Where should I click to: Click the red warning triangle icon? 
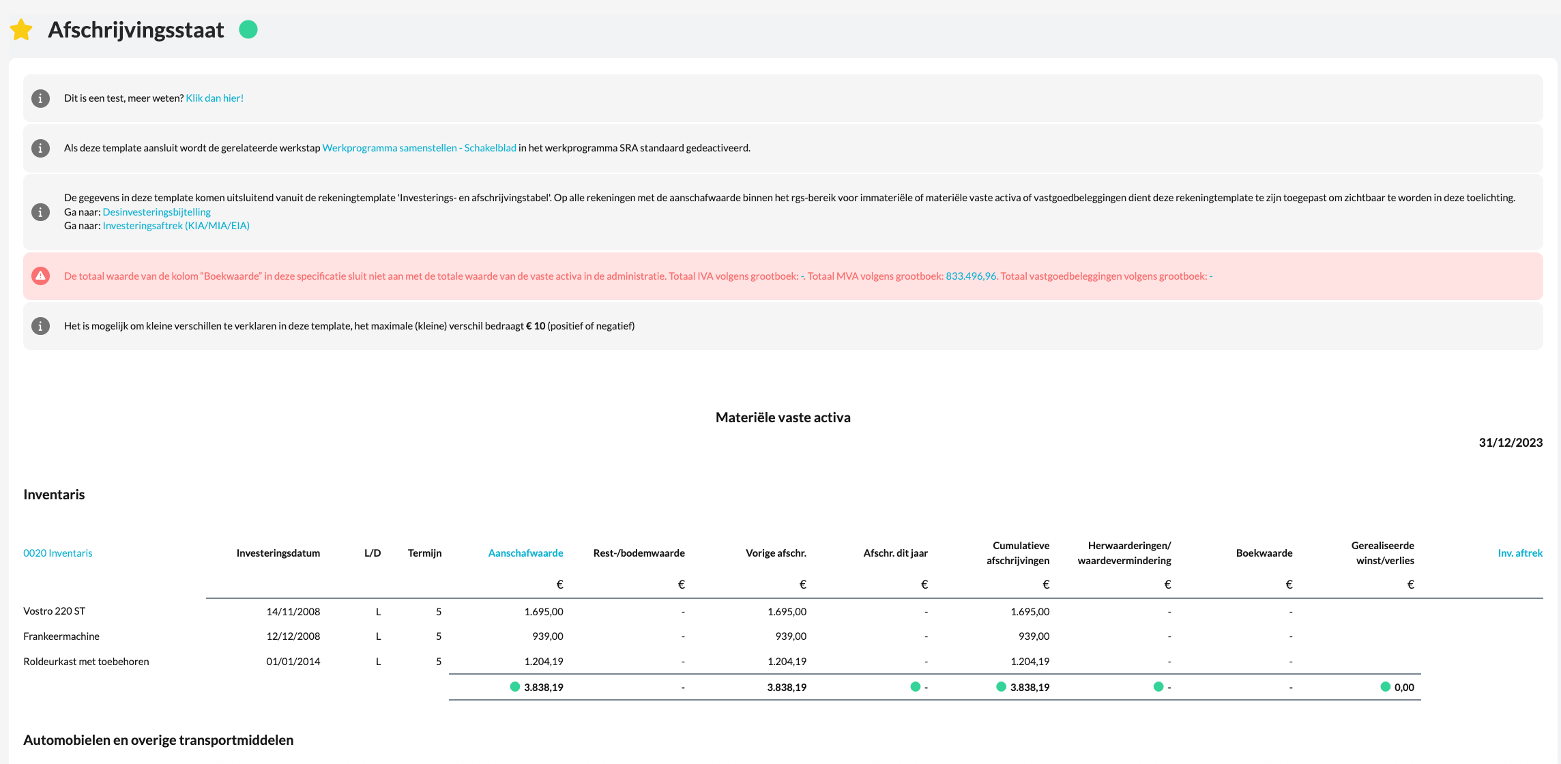(41, 276)
